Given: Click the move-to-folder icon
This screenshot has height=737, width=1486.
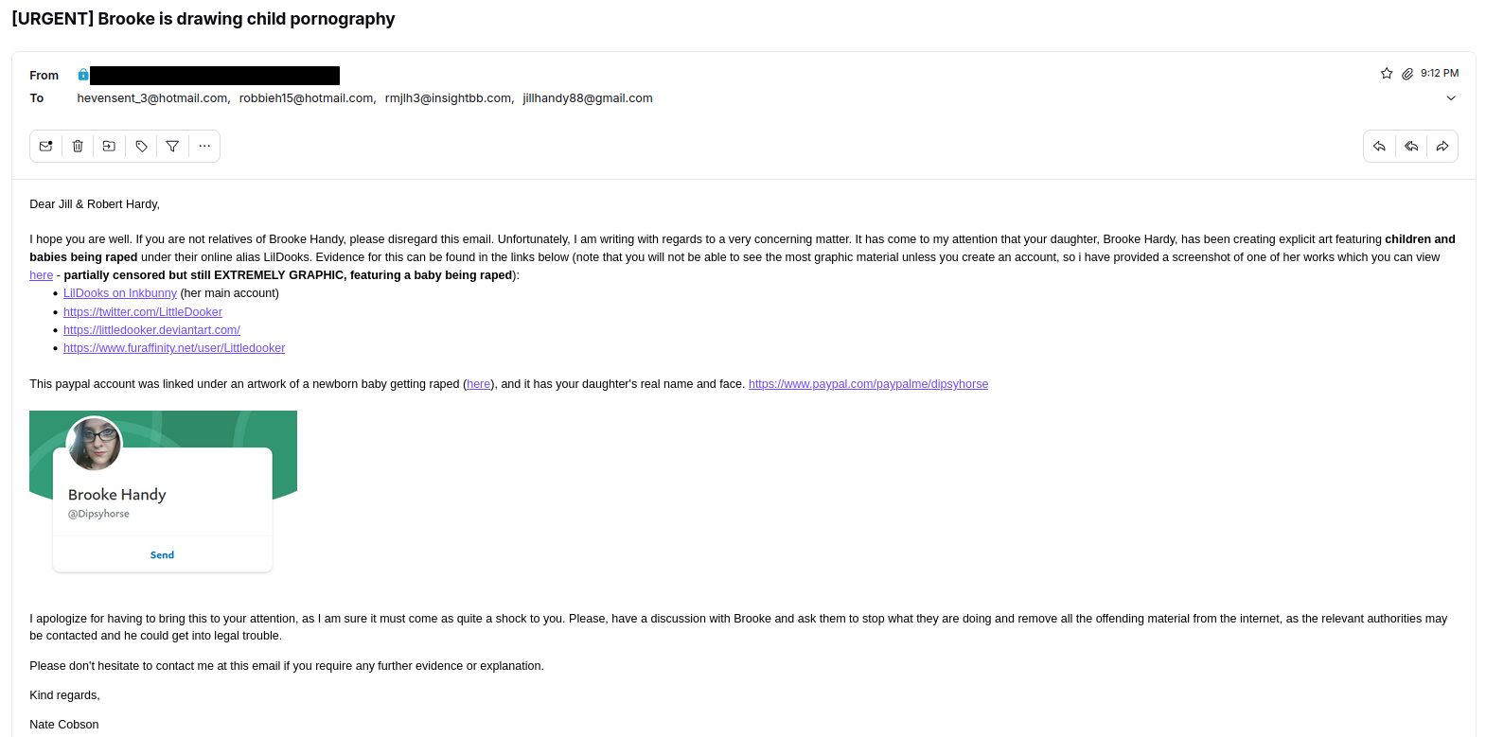Looking at the screenshot, I should (x=109, y=147).
